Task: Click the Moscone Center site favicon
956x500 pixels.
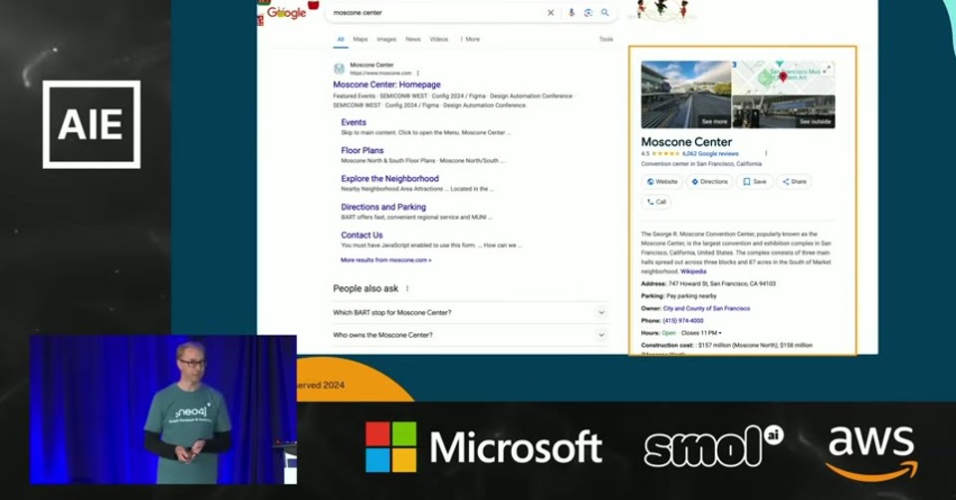Action: [x=339, y=69]
